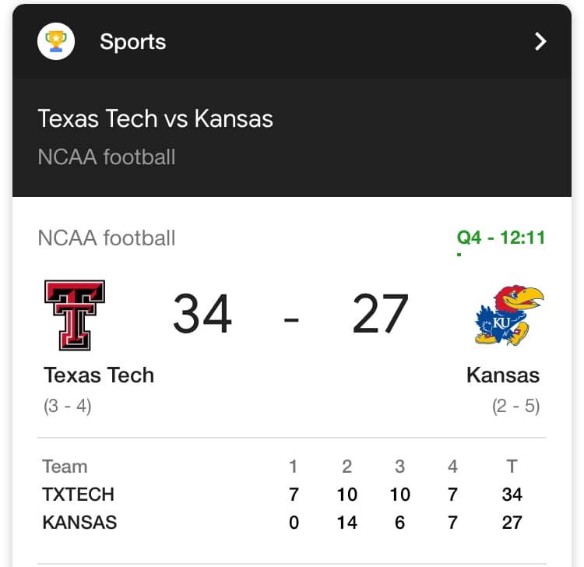Click the Kansas score 27
584x567 pixels.
[380, 313]
